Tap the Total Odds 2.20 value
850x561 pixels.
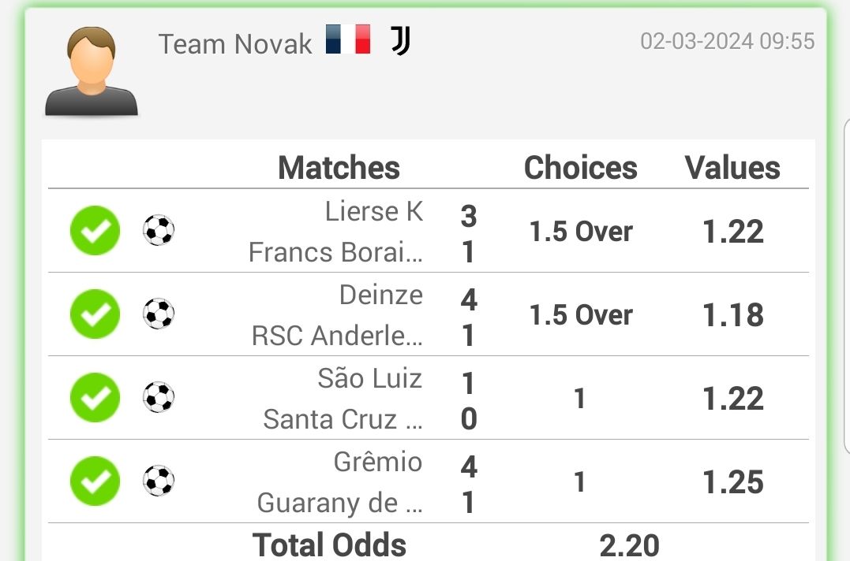pyautogui.click(x=629, y=545)
